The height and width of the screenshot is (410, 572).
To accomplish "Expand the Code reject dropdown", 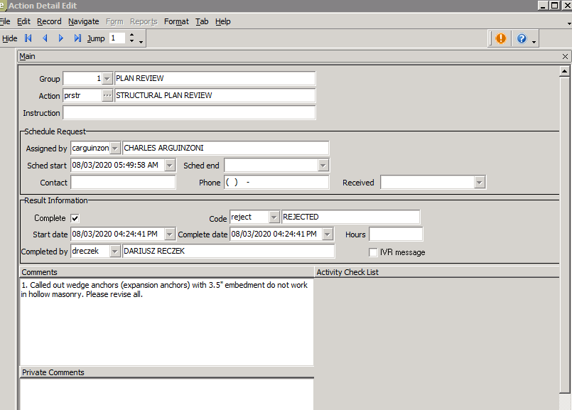I will pyautogui.click(x=274, y=217).
